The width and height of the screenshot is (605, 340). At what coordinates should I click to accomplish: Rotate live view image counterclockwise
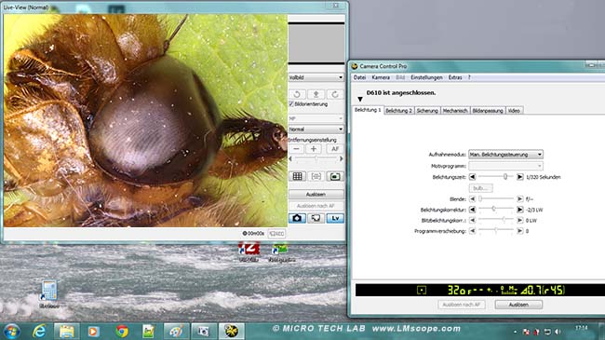click(x=297, y=94)
